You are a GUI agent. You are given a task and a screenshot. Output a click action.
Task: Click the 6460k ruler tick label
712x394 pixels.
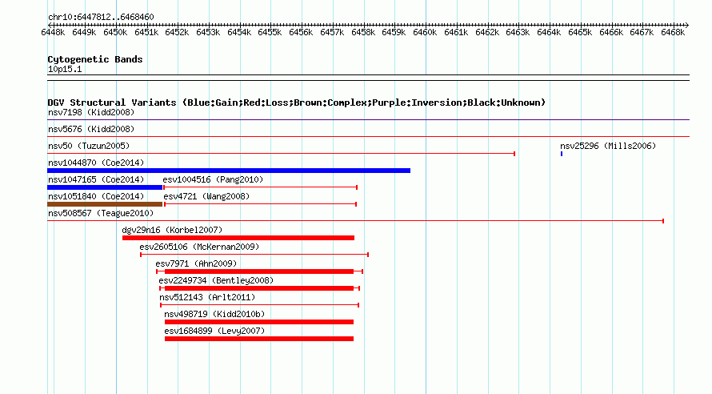coord(425,32)
